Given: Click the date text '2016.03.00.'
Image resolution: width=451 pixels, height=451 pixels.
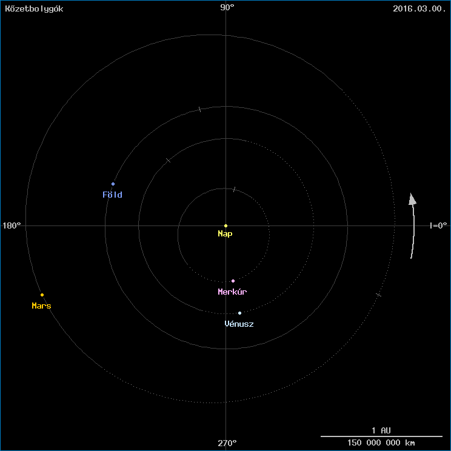Looking at the screenshot, I should (419, 8).
